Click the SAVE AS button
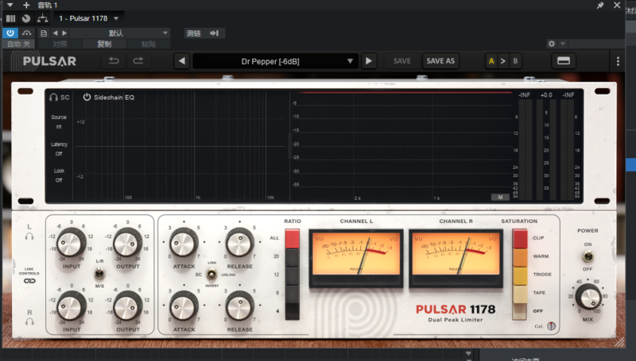Image resolution: width=636 pixels, height=361 pixels. click(x=440, y=61)
